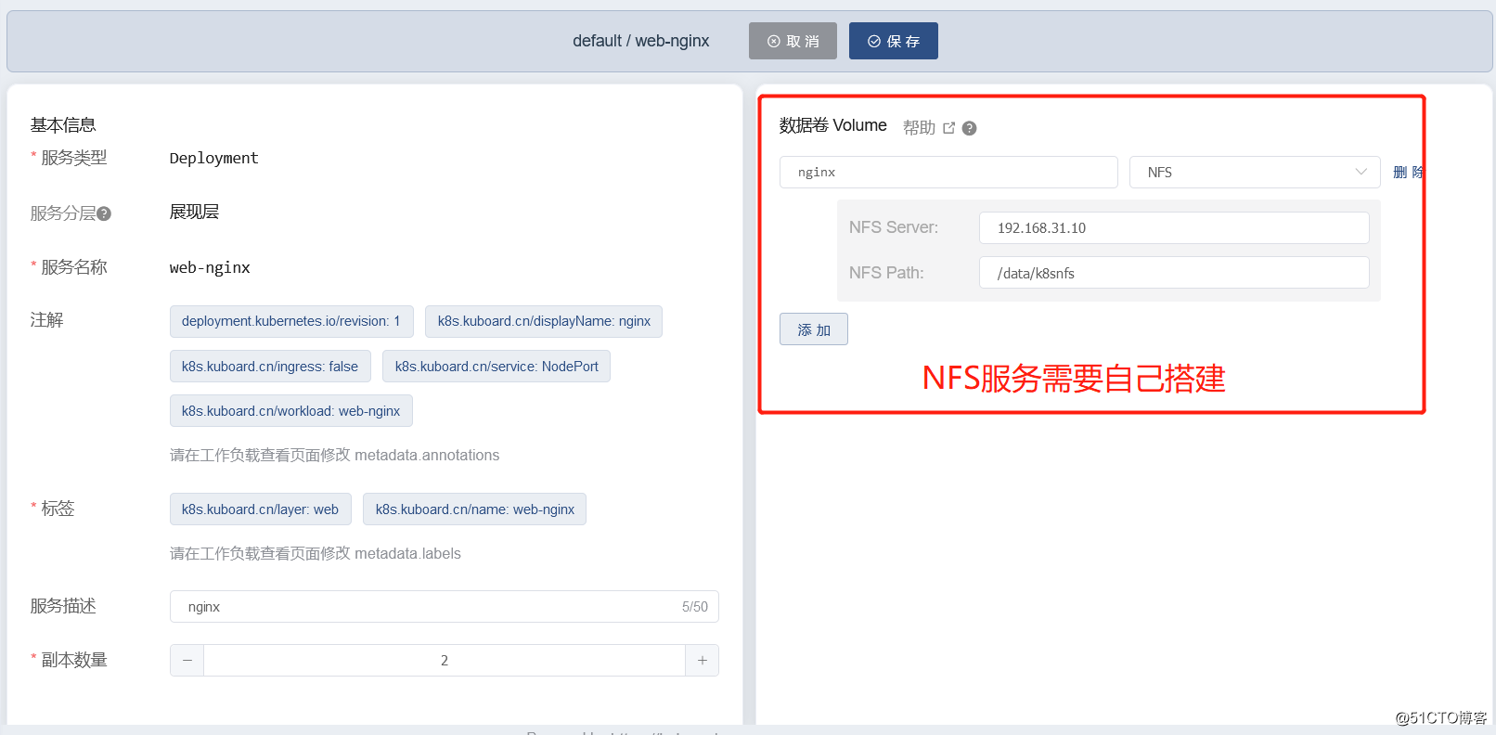The image size is (1496, 735).
Task: Click the 服务描述 label
Action: click(63, 606)
